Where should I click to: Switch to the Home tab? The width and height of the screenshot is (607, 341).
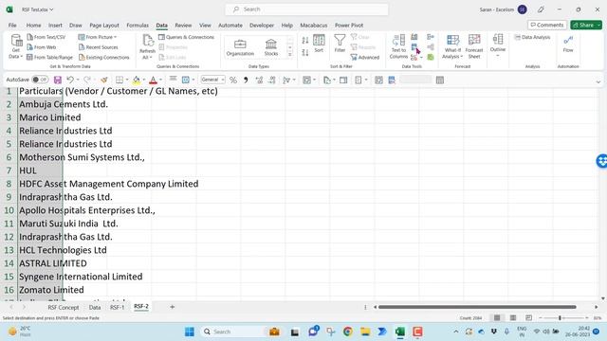[34, 26]
